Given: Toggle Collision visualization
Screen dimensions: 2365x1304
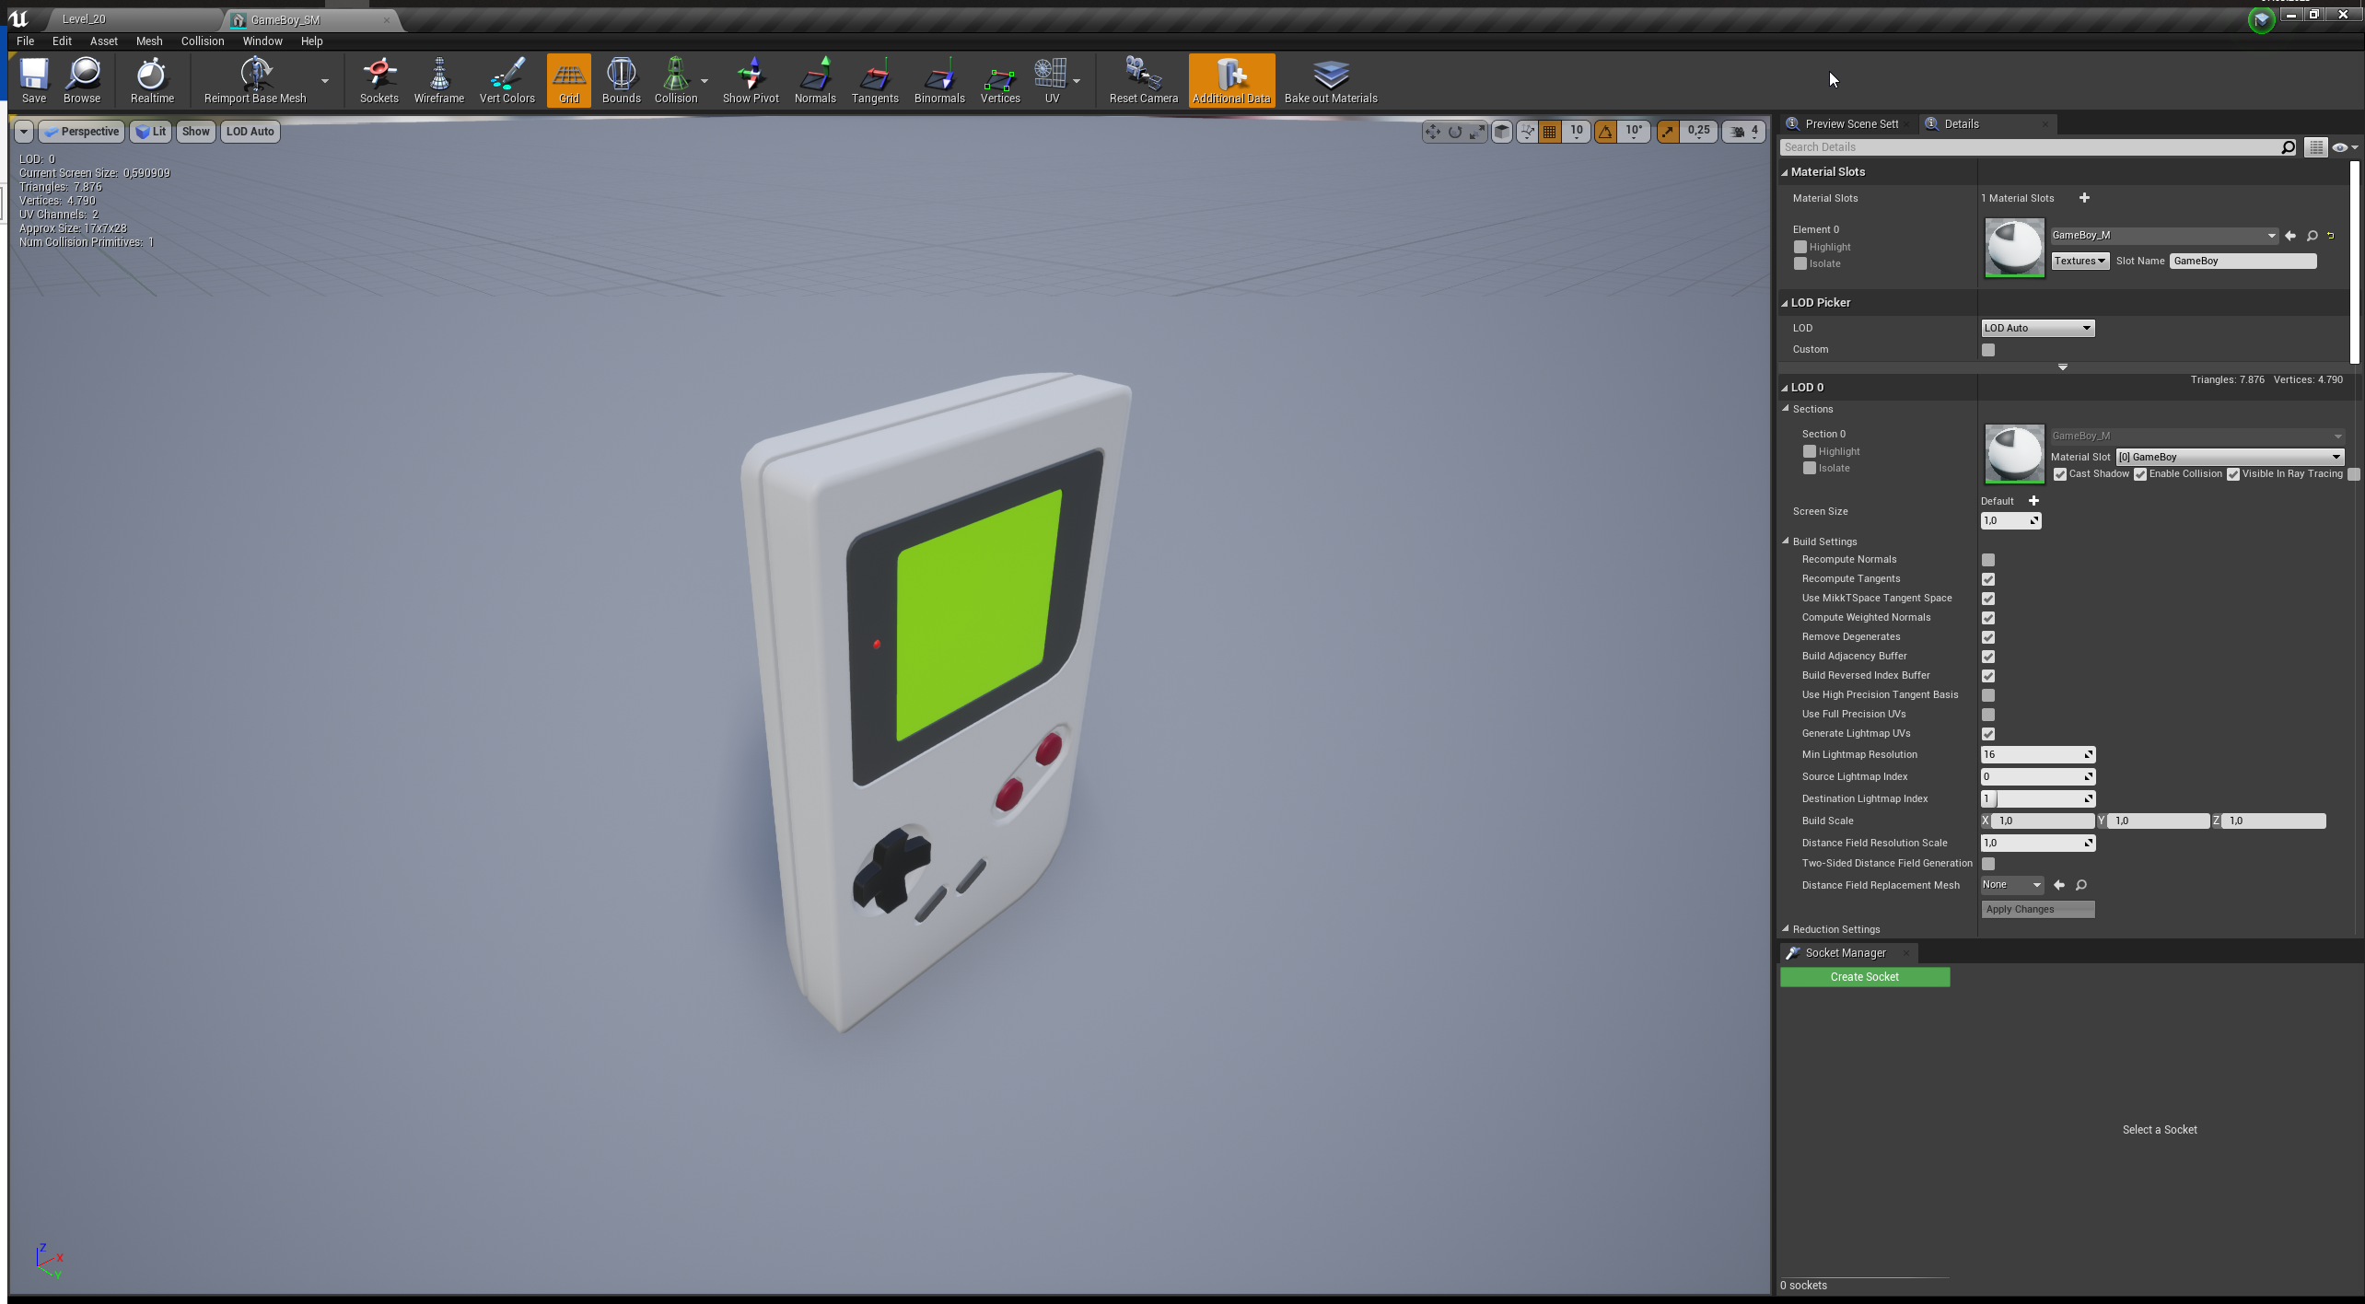Looking at the screenshot, I should (x=676, y=80).
